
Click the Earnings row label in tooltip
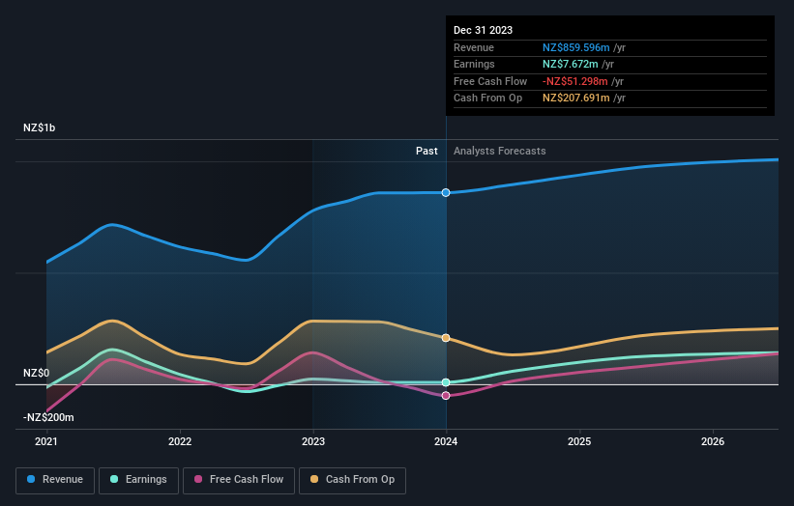click(474, 64)
